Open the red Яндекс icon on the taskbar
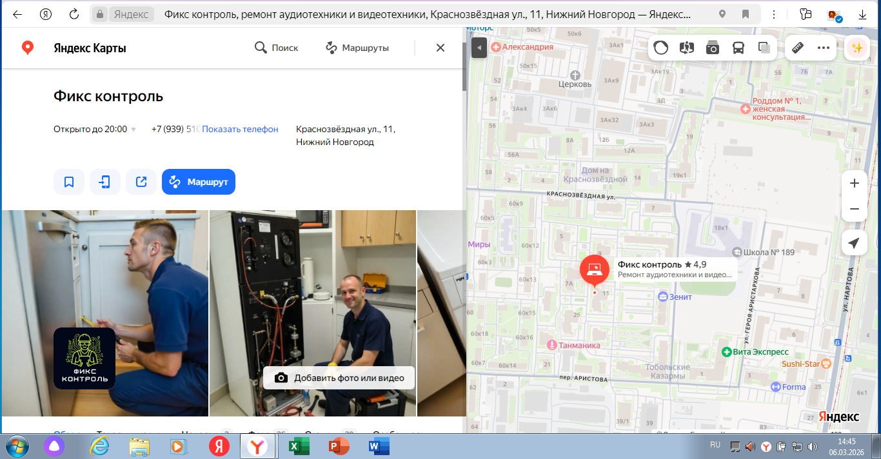This screenshot has height=459, width=881. [219, 445]
